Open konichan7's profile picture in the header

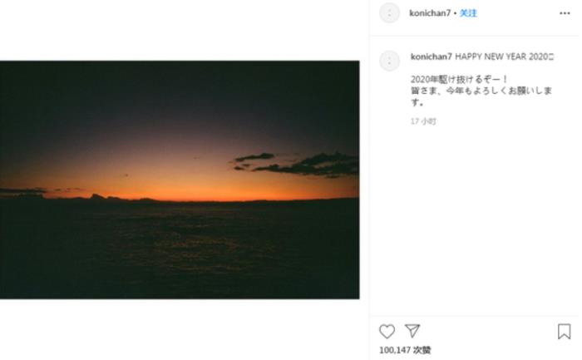pyautogui.click(x=389, y=13)
